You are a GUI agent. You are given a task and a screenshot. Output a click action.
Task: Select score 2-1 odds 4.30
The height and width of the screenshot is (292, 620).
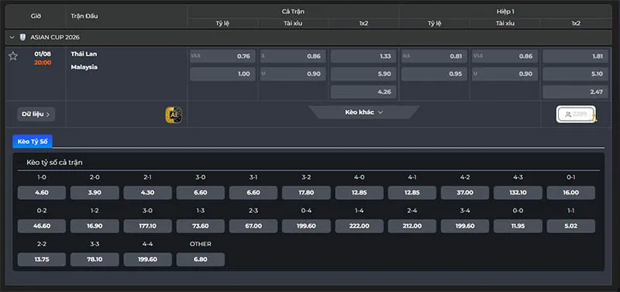pos(147,193)
